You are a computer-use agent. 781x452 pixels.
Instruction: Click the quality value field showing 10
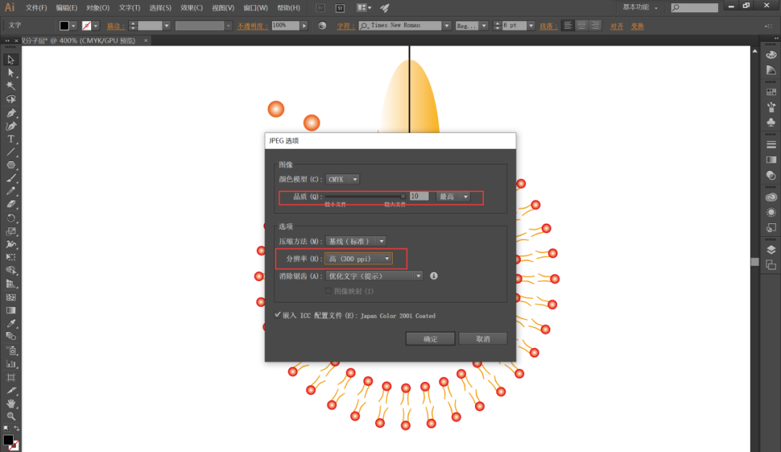tap(419, 196)
